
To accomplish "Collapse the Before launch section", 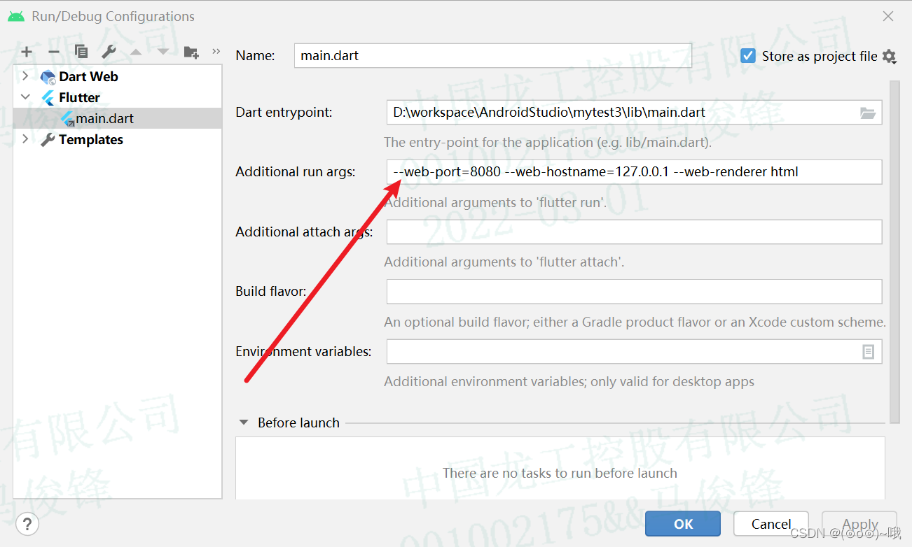I will [x=244, y=422].
